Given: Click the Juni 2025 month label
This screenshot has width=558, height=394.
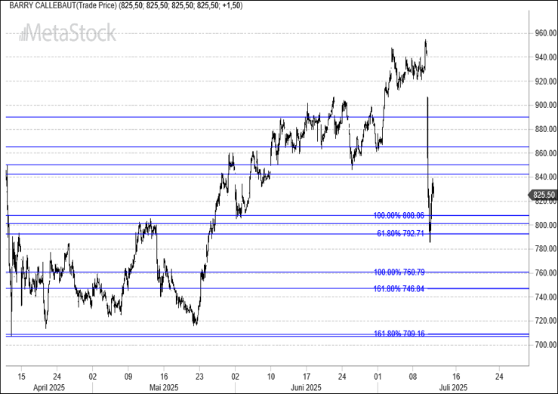Looking at the screenshot, I should (x=306, y=387).
